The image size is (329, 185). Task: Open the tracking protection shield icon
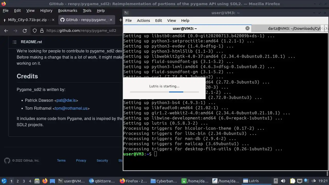35,31
